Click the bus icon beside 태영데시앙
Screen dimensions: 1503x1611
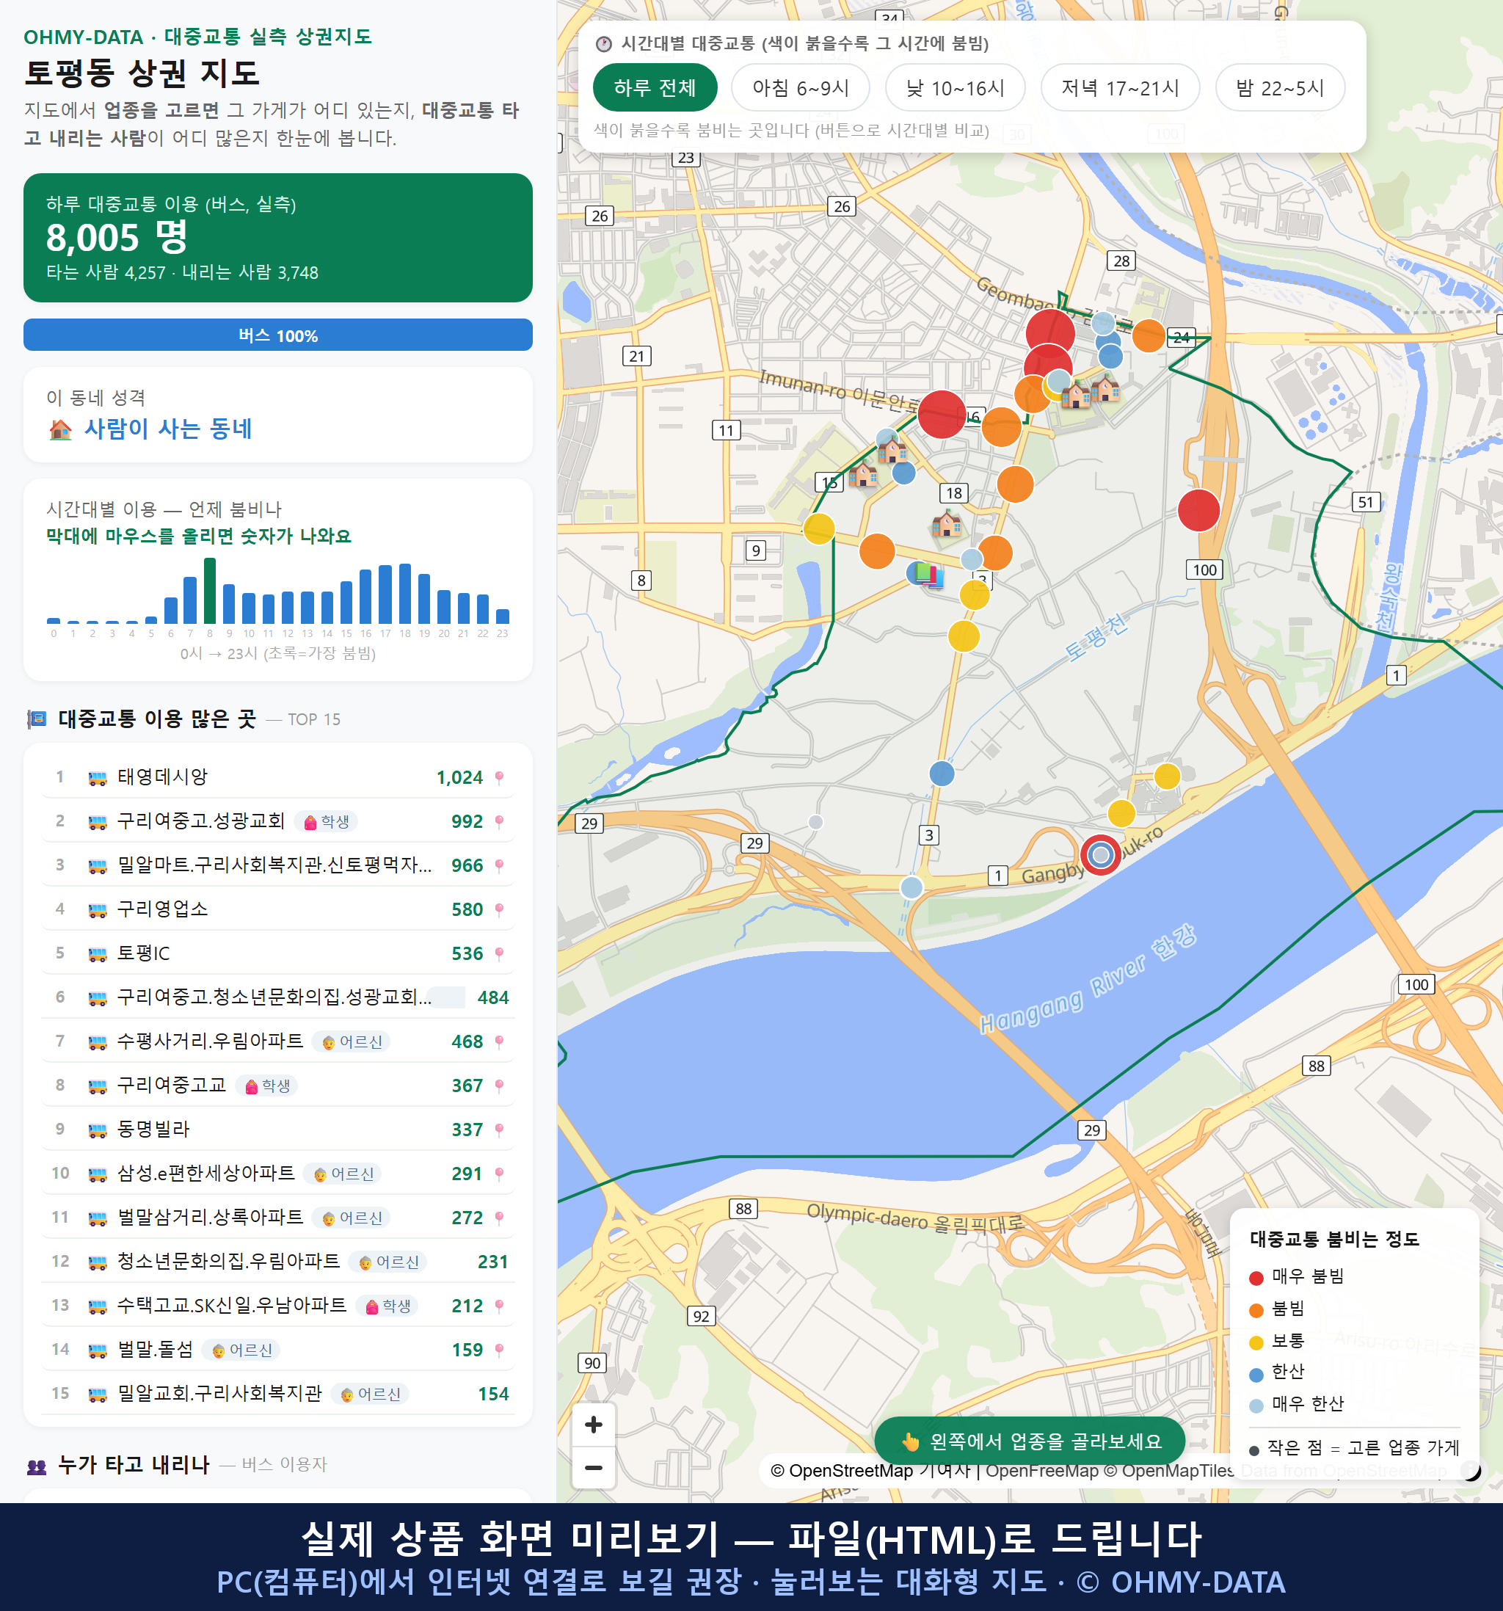(97, 778)
